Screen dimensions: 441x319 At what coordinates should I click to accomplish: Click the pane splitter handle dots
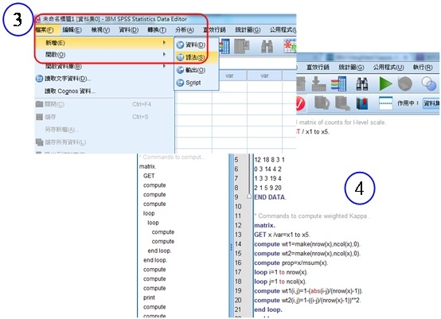tap(232, 247)
